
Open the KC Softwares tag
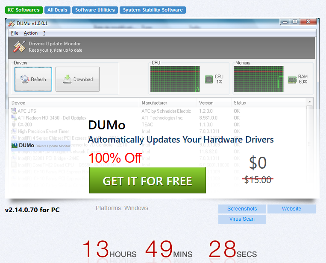pyautogui.click(x=23, y=10)
